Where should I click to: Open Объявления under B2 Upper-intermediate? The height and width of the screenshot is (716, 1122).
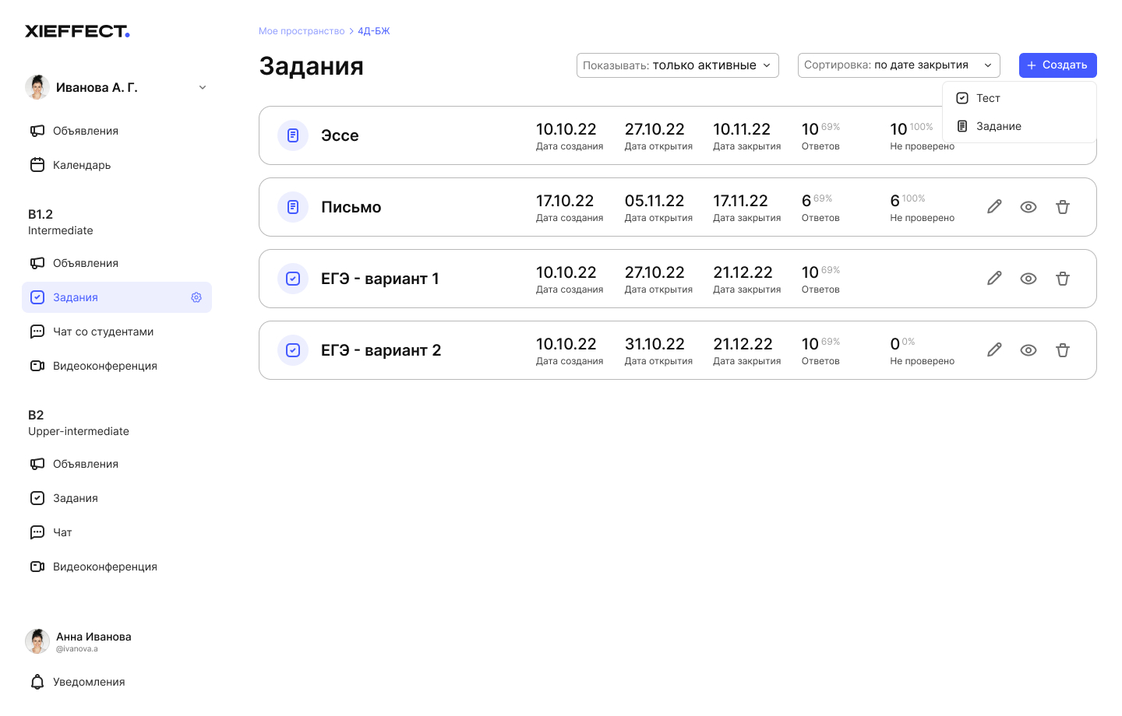tap(117, 464)
